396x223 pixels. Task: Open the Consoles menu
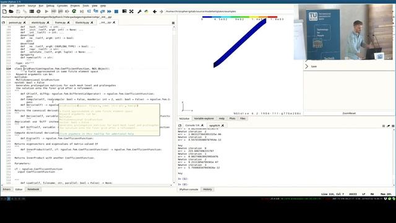(62, 6)
